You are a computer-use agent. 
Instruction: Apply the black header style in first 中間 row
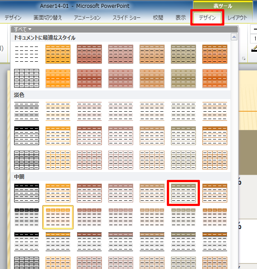coord(27,193)
